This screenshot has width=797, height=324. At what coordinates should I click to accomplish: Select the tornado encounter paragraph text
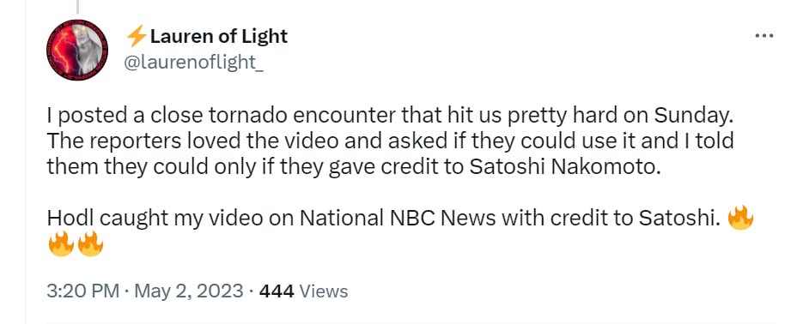coord(391,141)
